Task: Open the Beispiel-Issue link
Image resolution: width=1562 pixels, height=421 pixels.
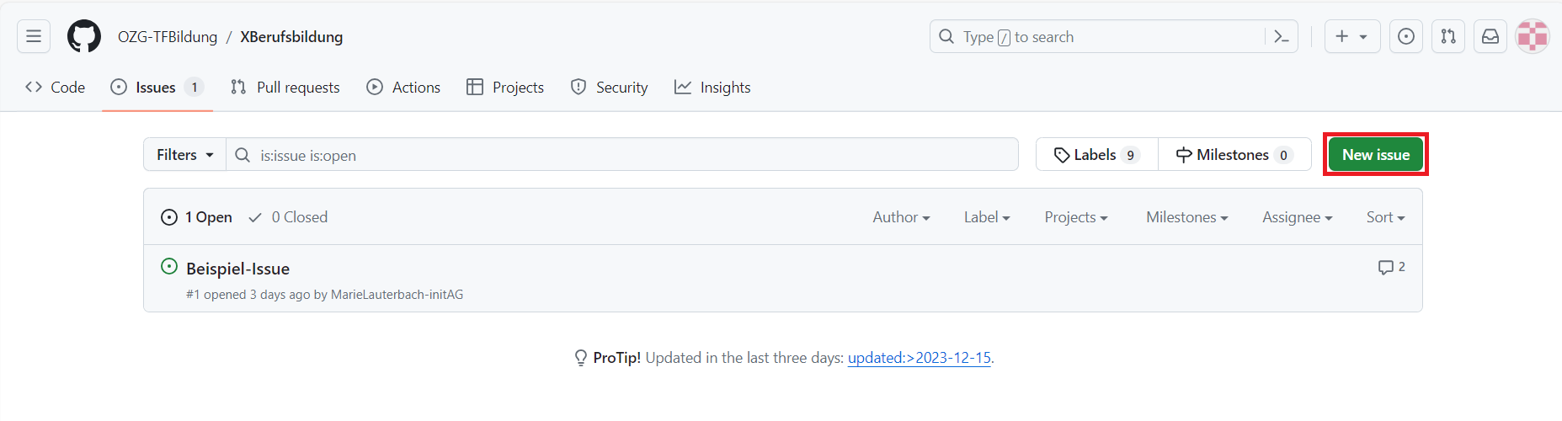Action: point(237,269)
